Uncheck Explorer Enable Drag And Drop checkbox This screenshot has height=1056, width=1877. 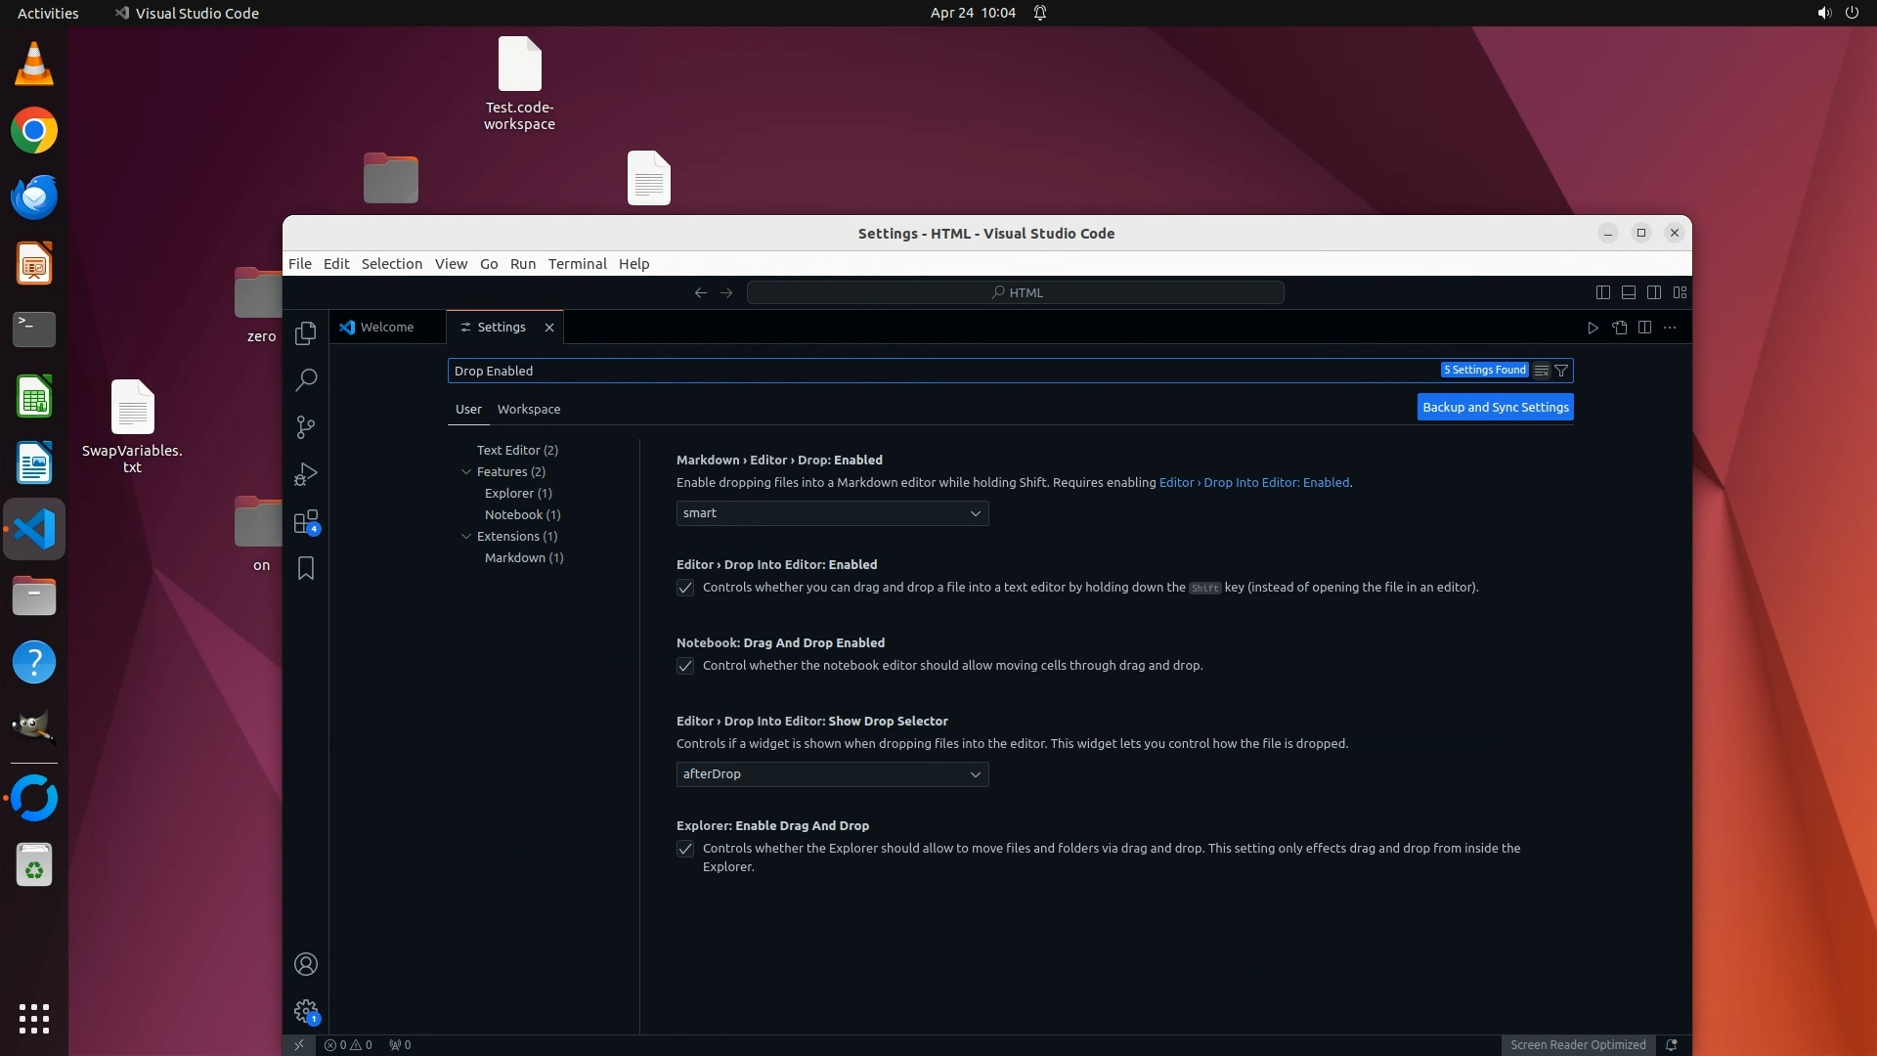[x=685, y=849]
